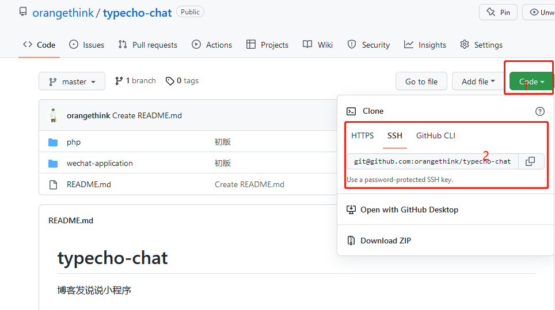555x310 pixels.
Task: View the 1 branch link
Action: 135,81
